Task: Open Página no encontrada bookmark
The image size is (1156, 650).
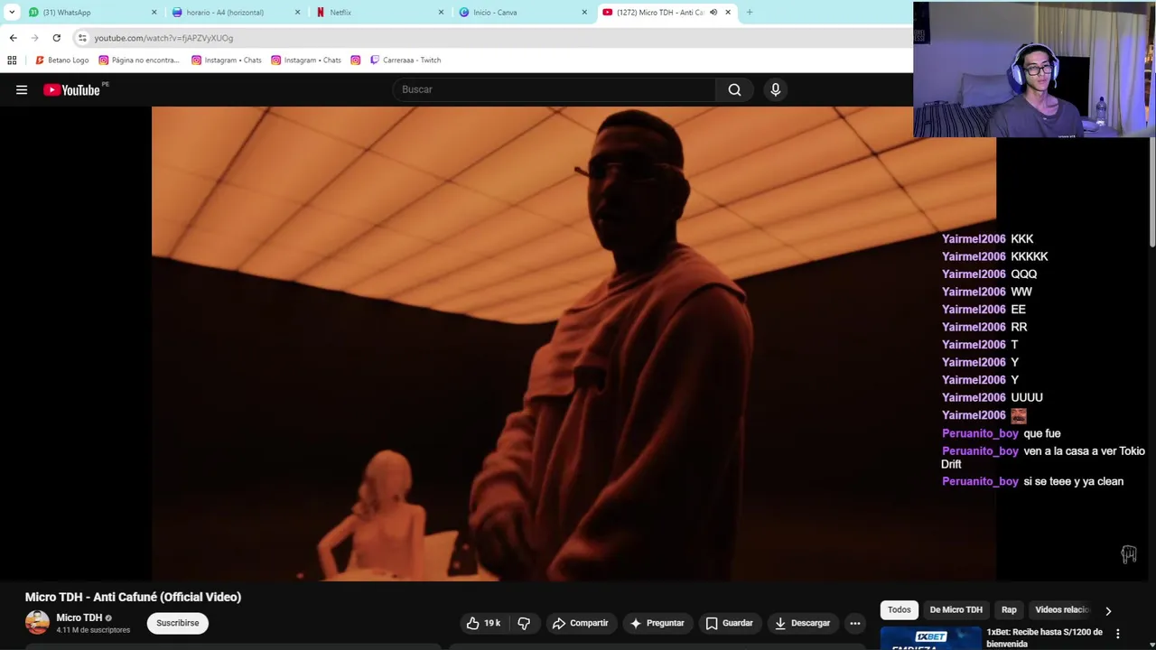Action: (138, 60)
